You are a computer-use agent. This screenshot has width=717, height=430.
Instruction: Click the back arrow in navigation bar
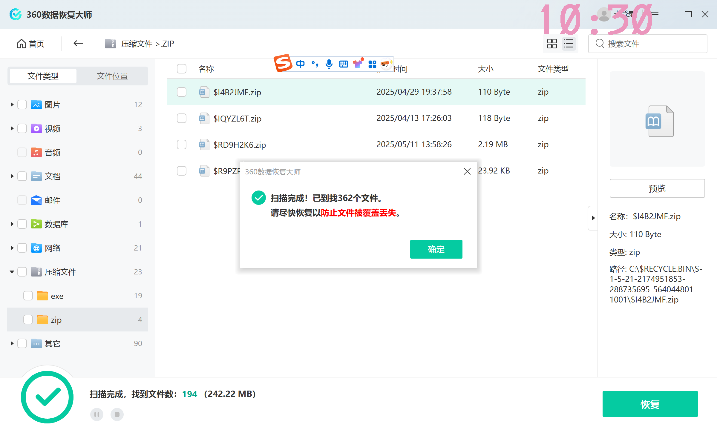[x=78, y=44]
